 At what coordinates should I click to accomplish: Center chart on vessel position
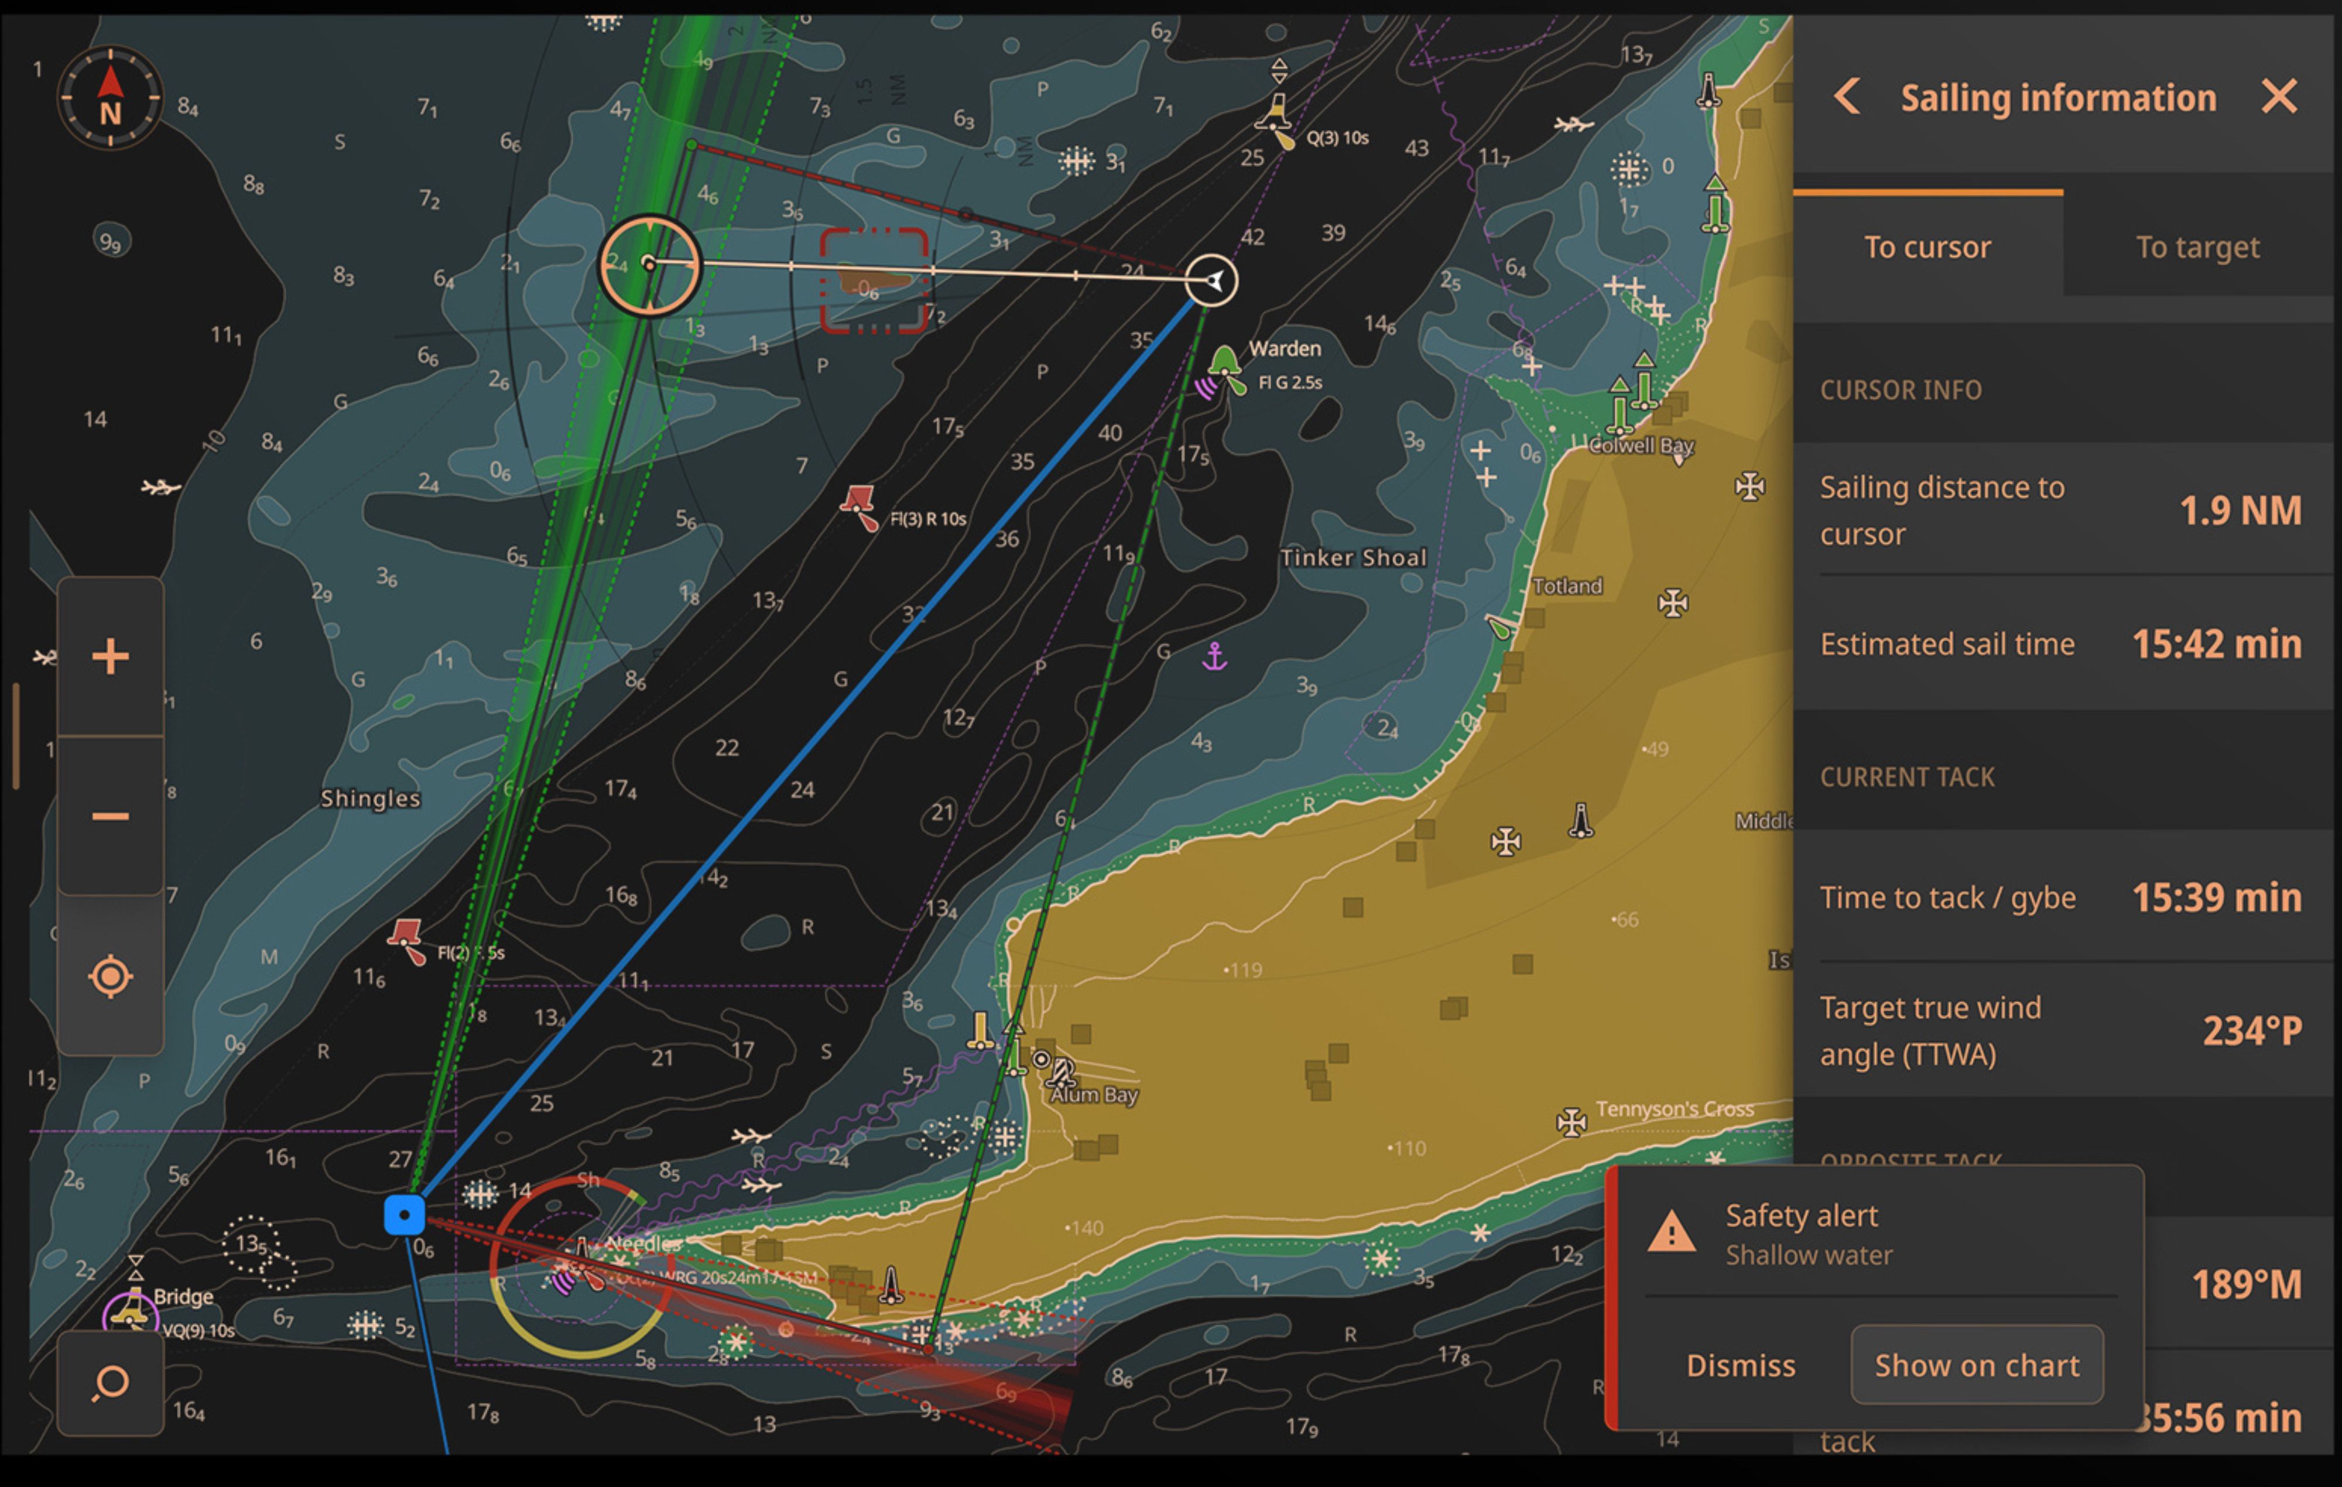[x=110, y=977]
